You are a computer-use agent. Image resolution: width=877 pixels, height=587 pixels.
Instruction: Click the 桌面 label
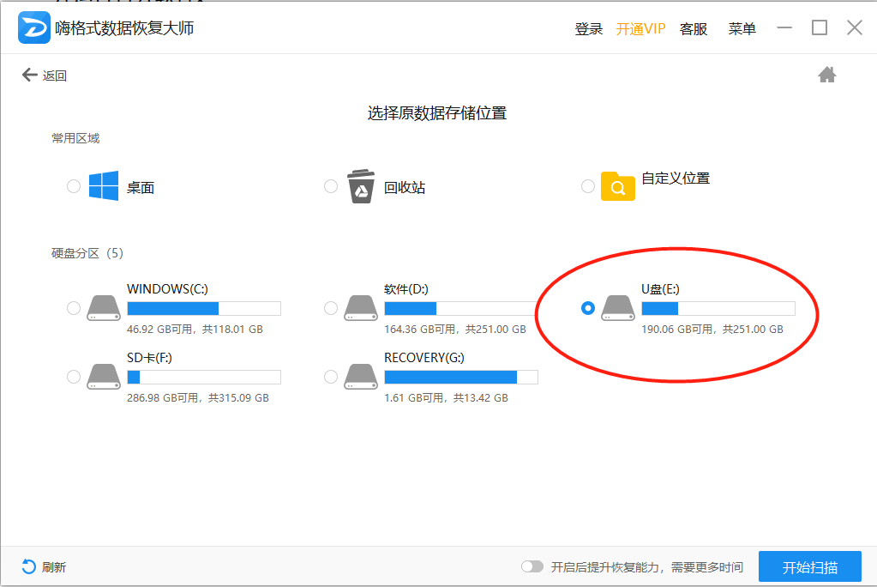pos(141,188)
